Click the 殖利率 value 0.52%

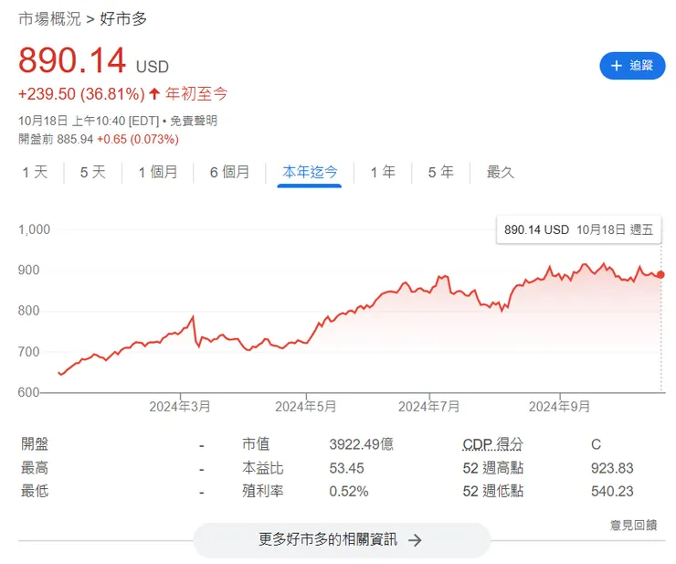349,492
